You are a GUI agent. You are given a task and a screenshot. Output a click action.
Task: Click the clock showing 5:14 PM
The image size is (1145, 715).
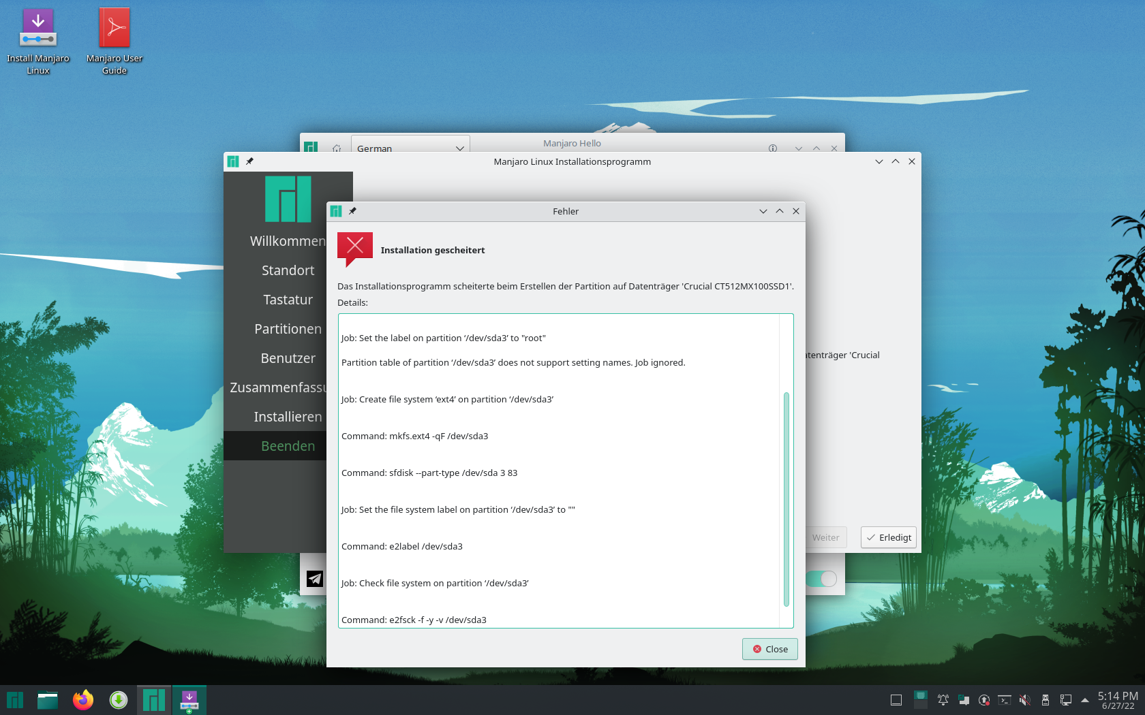coord(1118,700)
